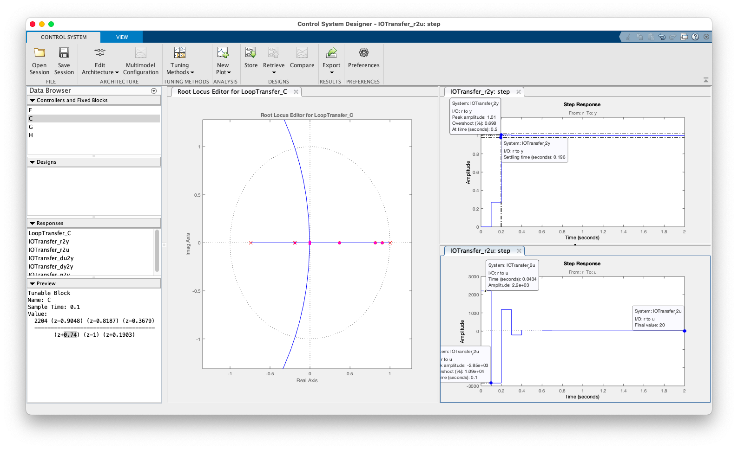Viewport: 738px width, 449px height.
Task: Select LoopTransfer_C response
Action: tap(91, 233)
